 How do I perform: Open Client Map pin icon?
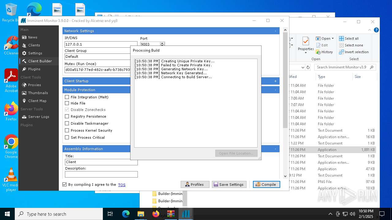[24, 101]
